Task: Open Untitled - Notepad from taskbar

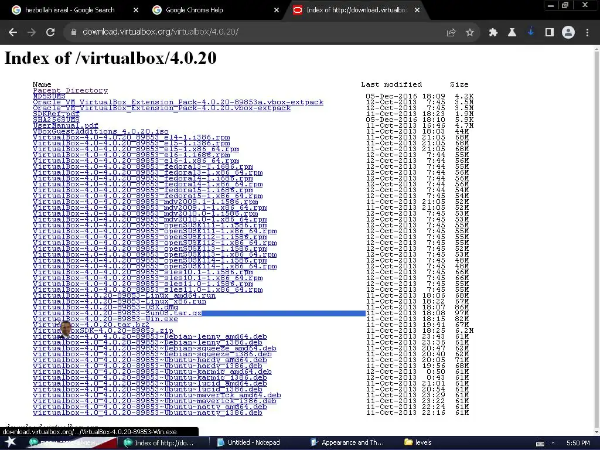Action: click(x=248, y=443)
